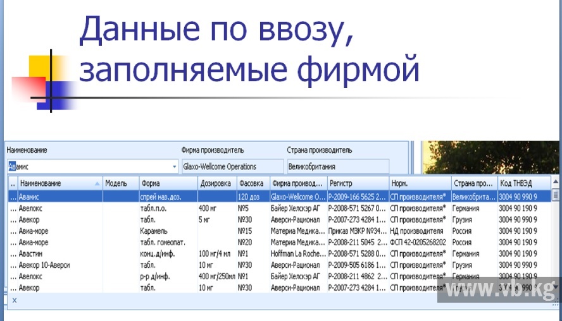Click the 3004 90 990 9 code in Авамис row

click(x=524, y=197)
